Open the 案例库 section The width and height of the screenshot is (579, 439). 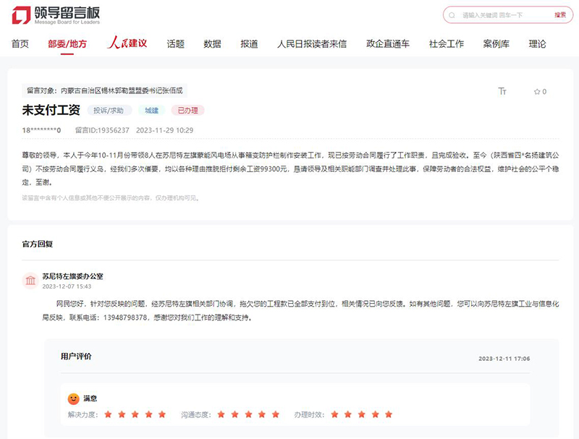494,43
